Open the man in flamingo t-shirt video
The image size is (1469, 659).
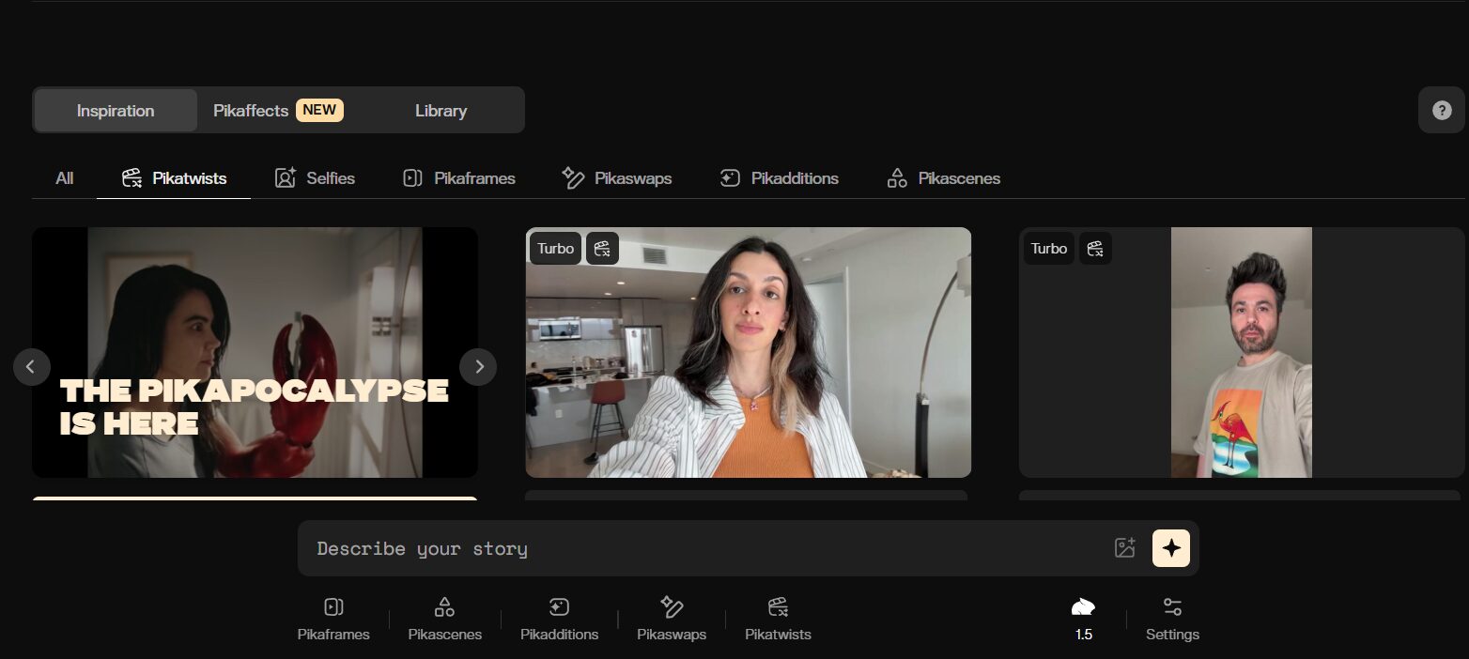coord(1242,352)
